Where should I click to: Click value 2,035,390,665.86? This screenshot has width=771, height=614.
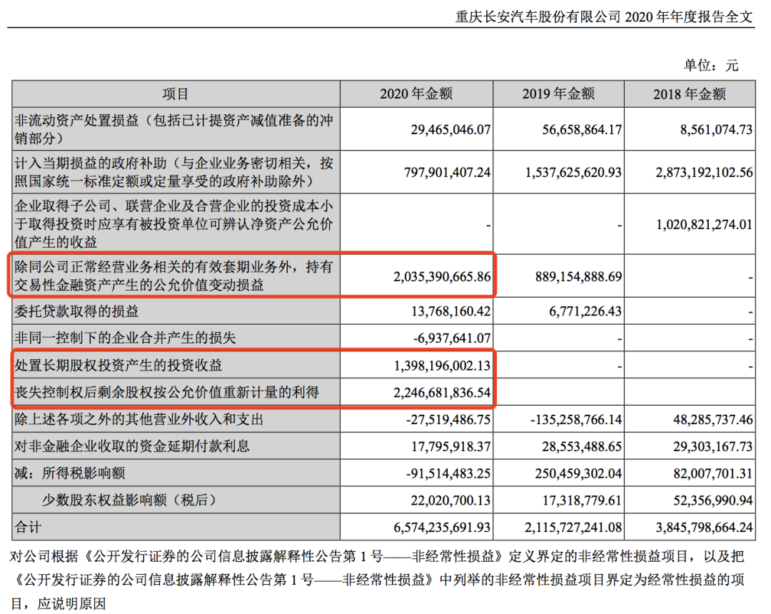click(442, 276)
